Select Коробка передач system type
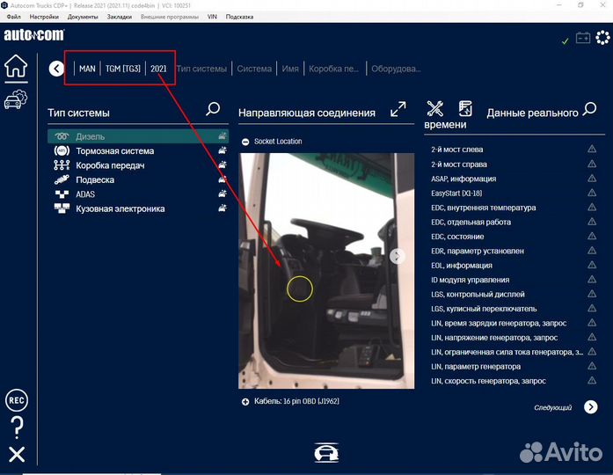The image size is (613, 475). (x=138, y=165)
